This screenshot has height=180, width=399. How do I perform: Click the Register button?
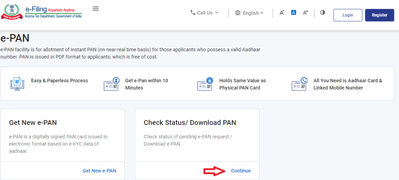[380, 15]
